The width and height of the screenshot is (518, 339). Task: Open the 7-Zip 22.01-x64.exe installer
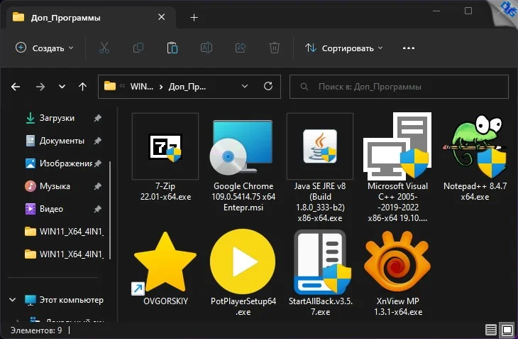(x=165, y=146)
